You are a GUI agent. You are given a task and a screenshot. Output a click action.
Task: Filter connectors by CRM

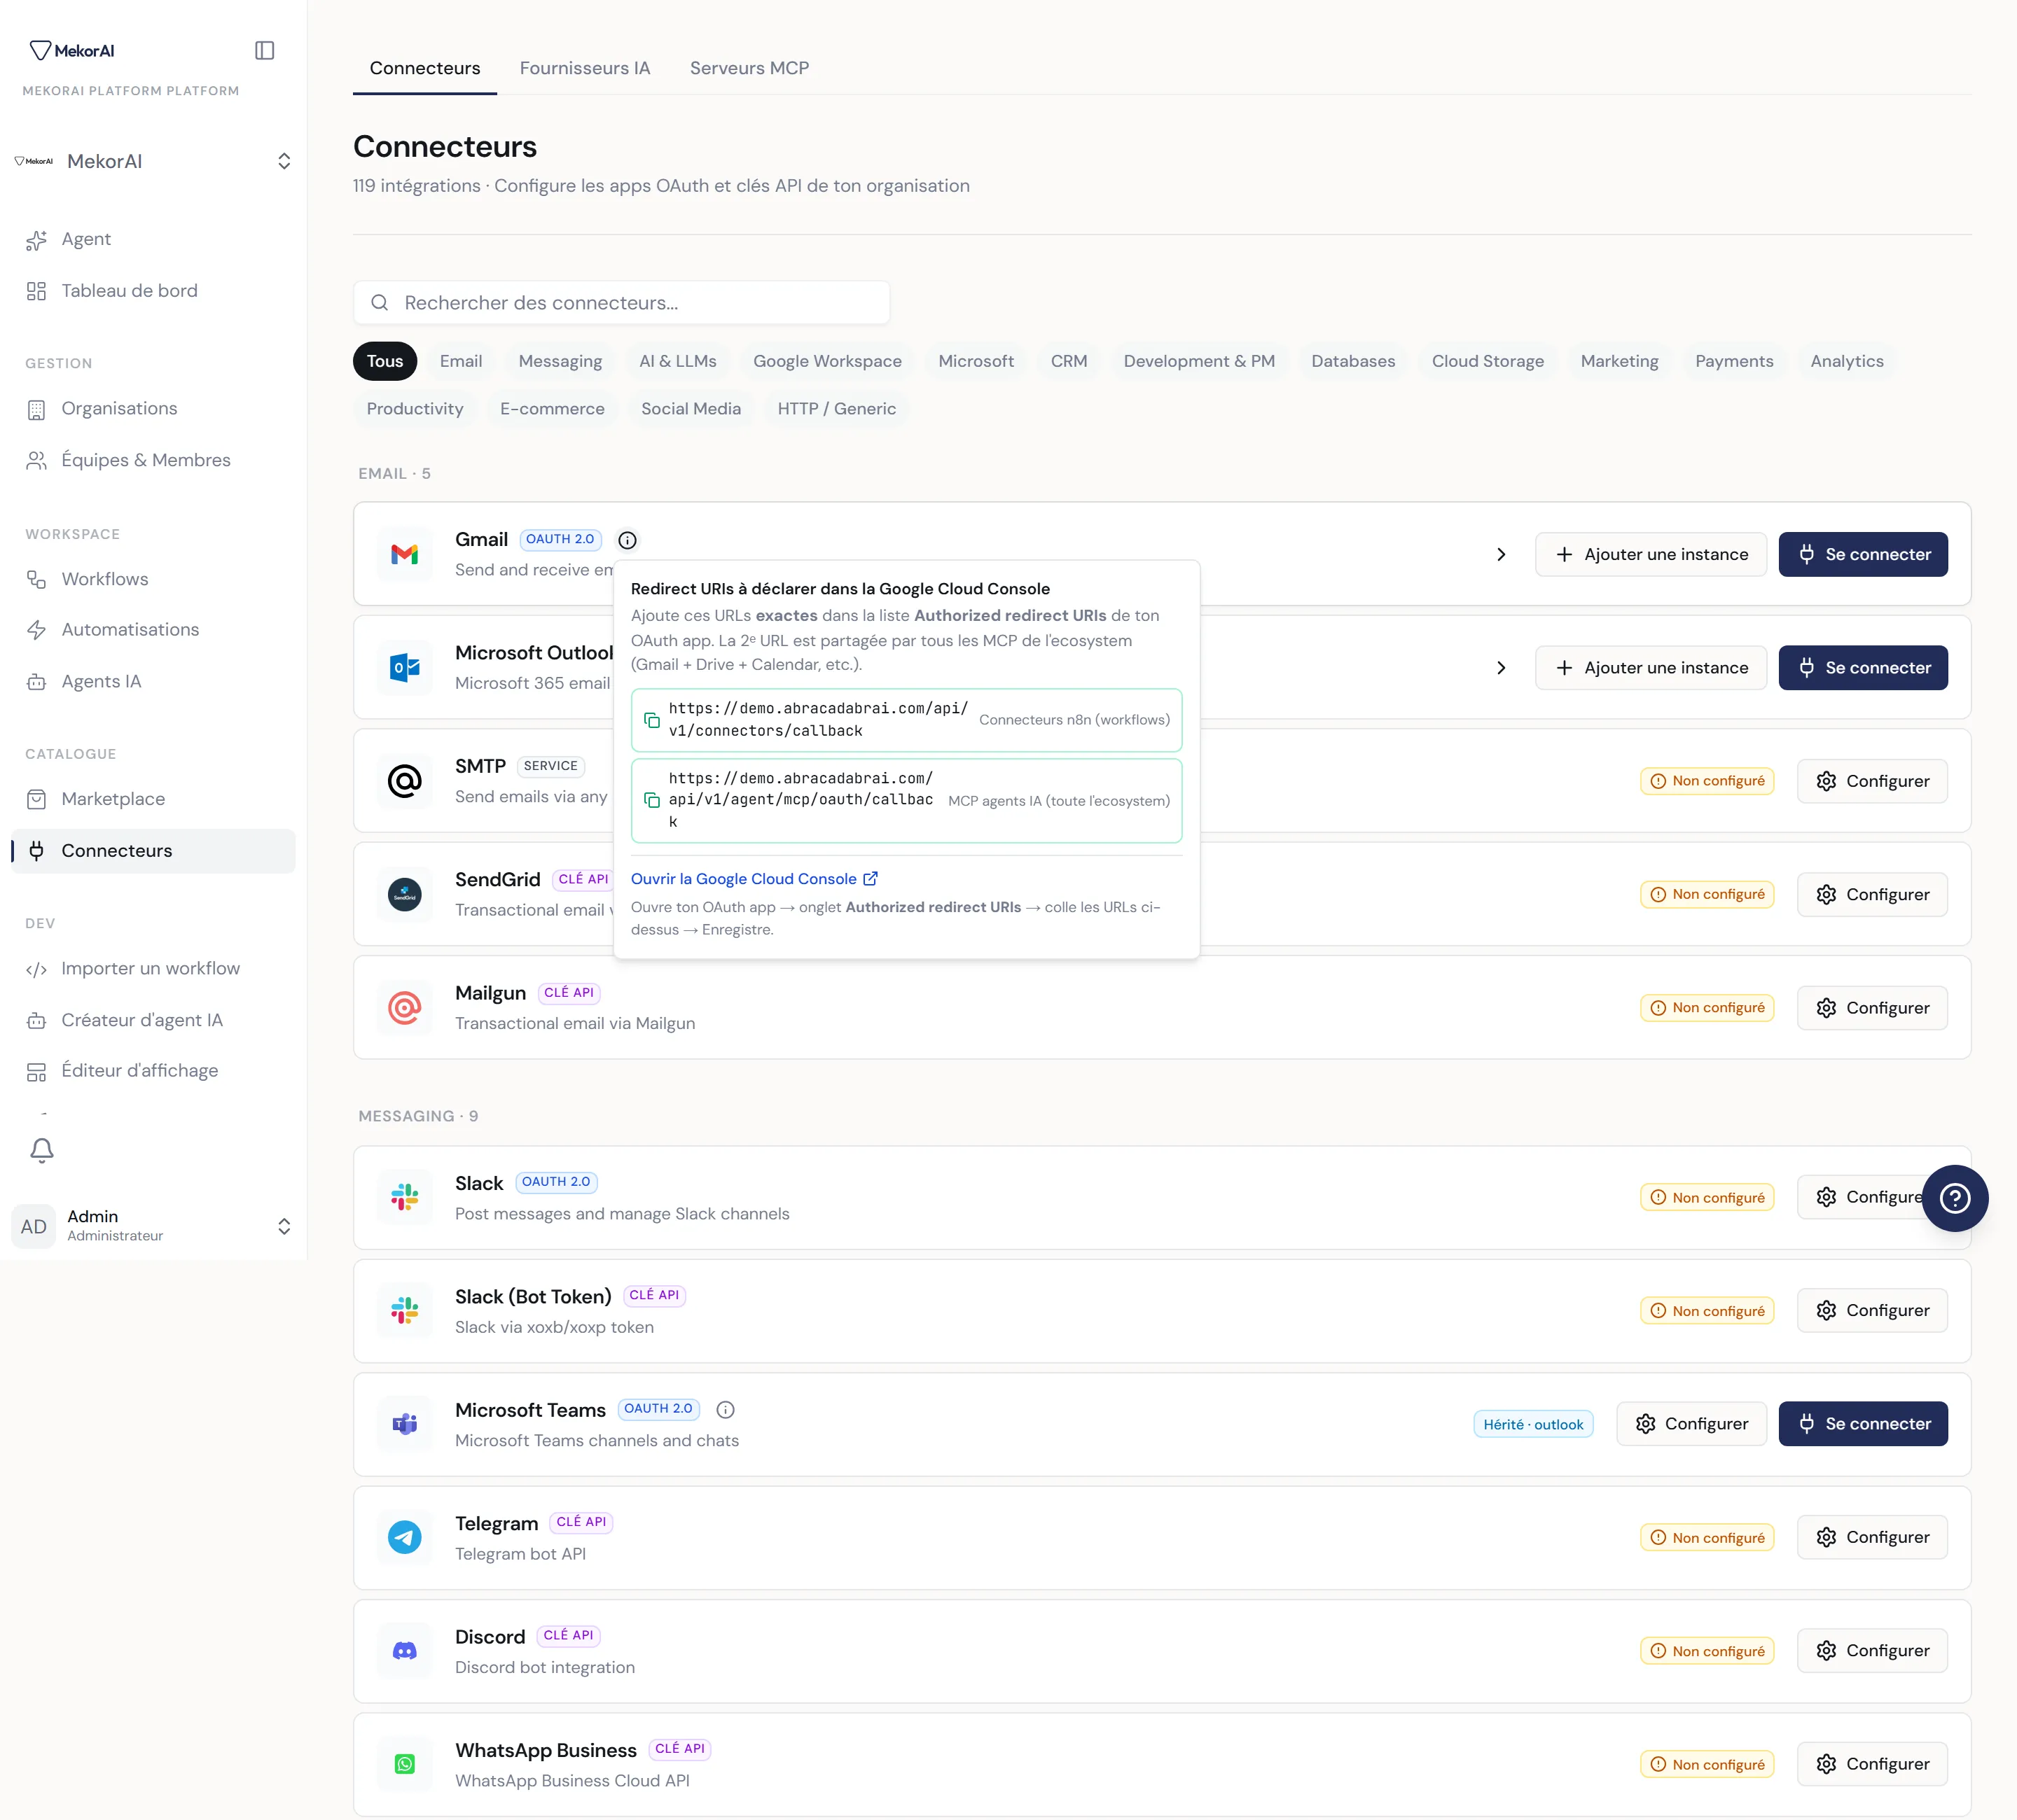[1069, 361]
